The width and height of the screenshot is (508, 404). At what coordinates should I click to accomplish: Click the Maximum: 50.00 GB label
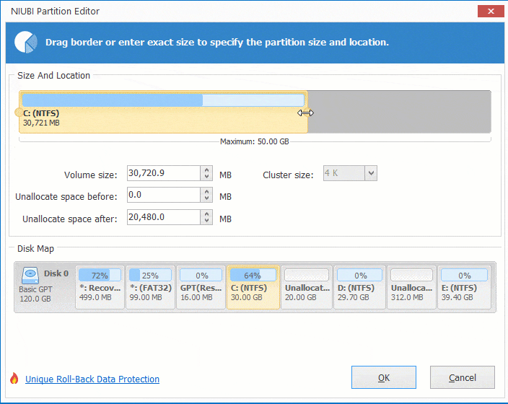(x=254, y=141)
